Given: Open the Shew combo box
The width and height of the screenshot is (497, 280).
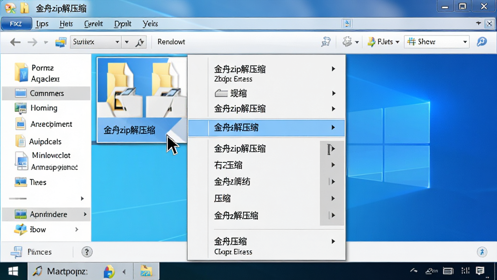Looking at the screenshot, I should (437, 42).
